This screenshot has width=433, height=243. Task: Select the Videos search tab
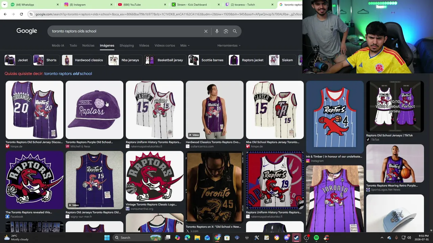[x=144, y=46]
